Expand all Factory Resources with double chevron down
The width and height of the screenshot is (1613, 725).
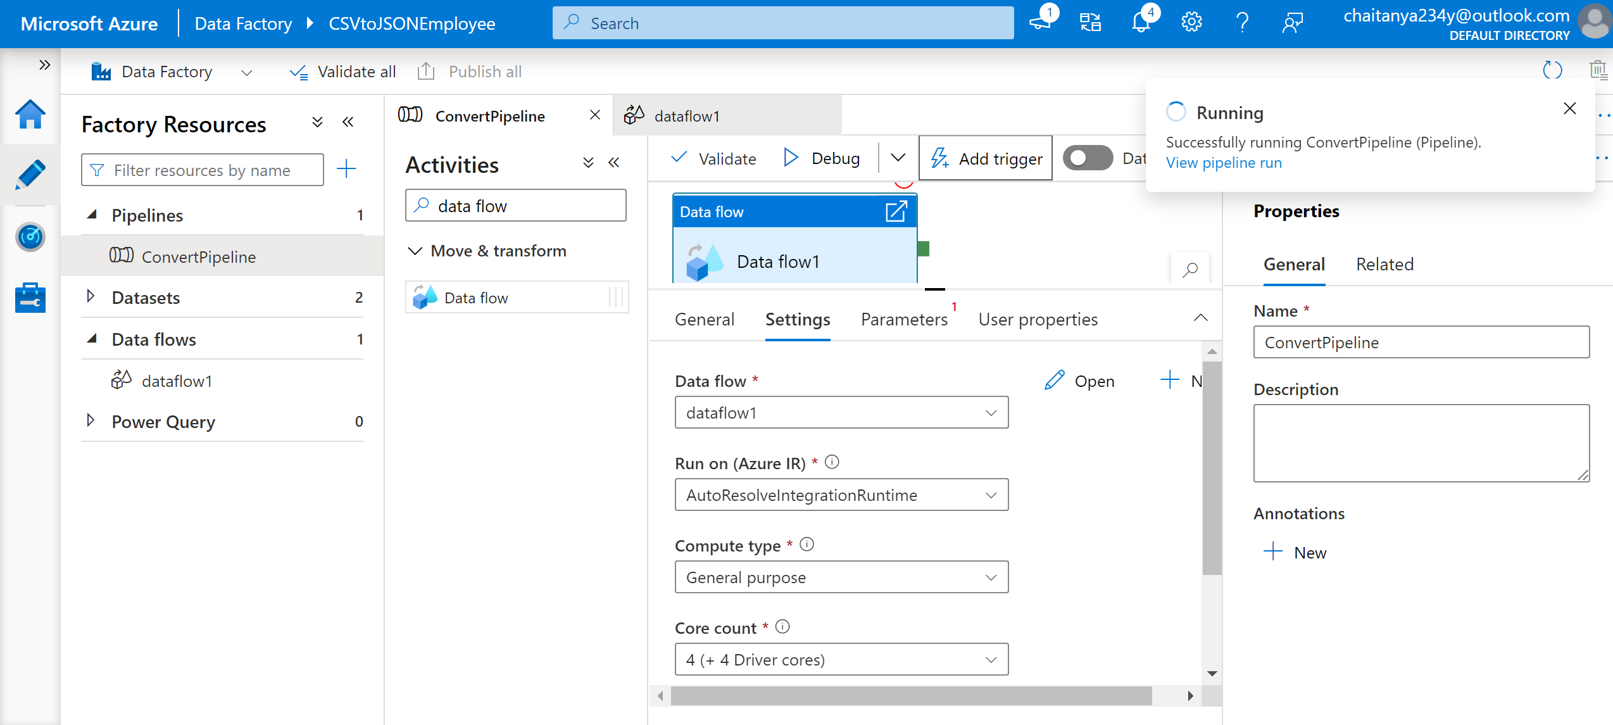click(317, 122)
